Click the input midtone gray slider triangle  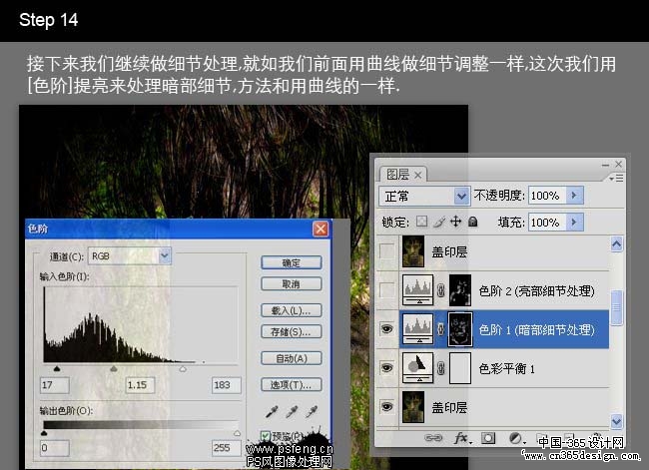pos(114,368)
